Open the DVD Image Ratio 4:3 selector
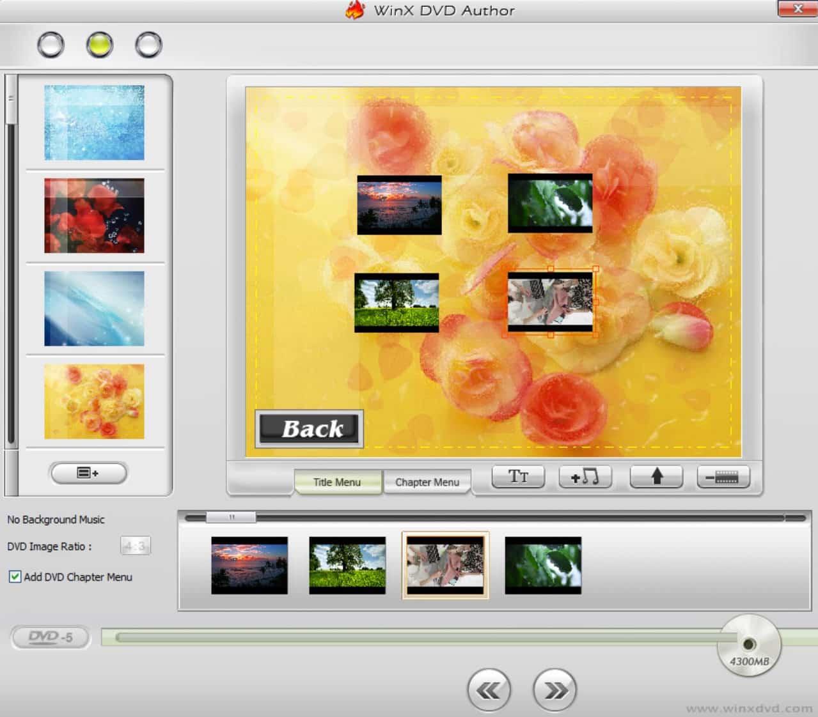This screenshot has width=818, height=717. [134, 546]
